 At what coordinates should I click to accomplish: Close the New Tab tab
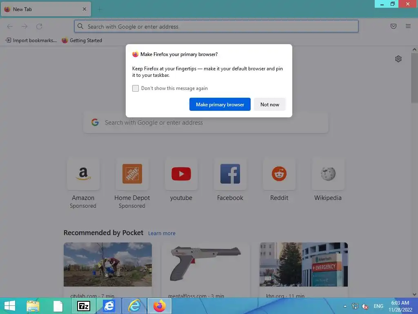coord(84,9)
